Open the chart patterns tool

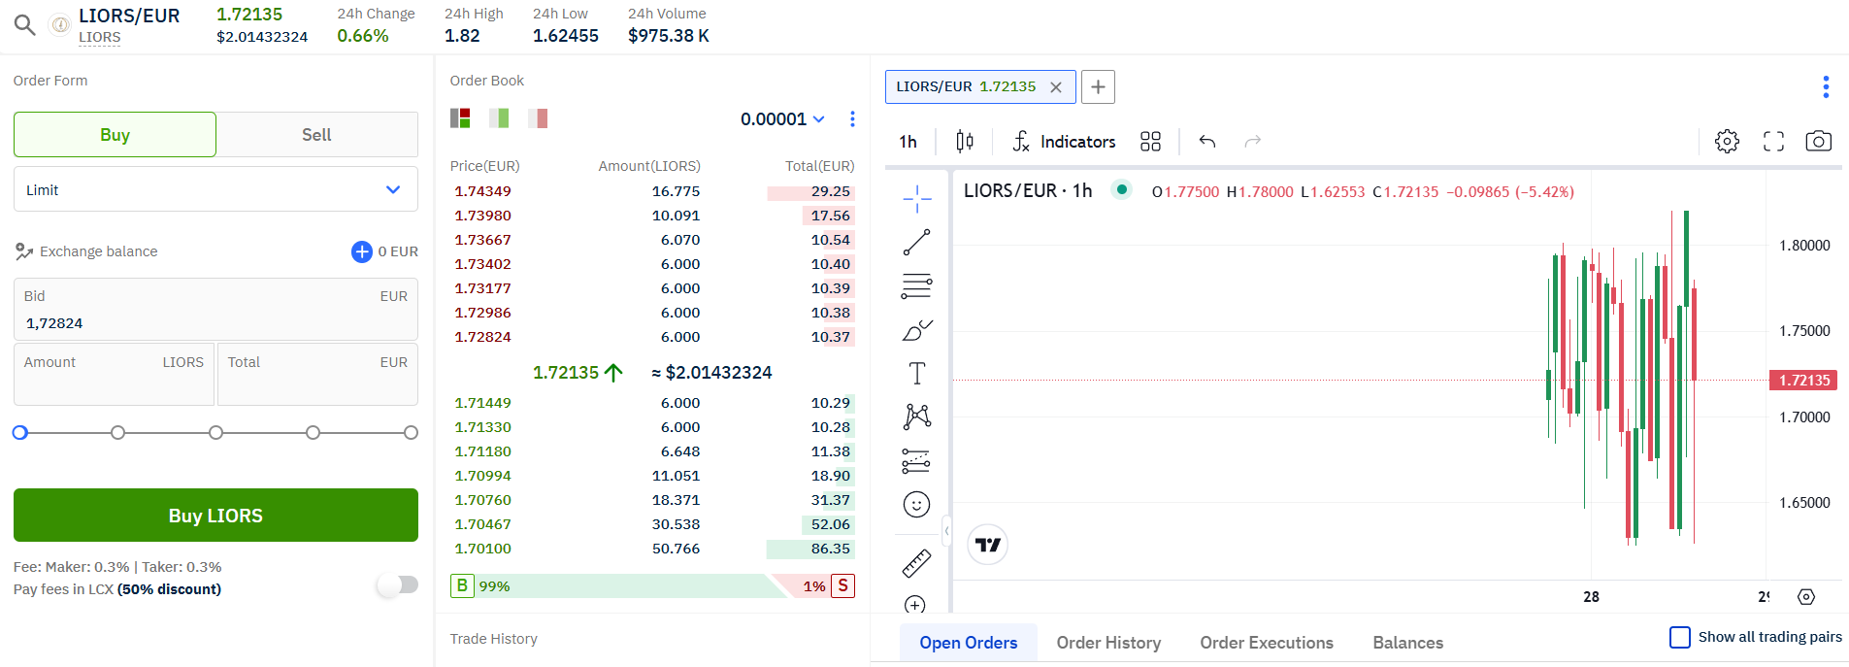(x=916, y=417)
